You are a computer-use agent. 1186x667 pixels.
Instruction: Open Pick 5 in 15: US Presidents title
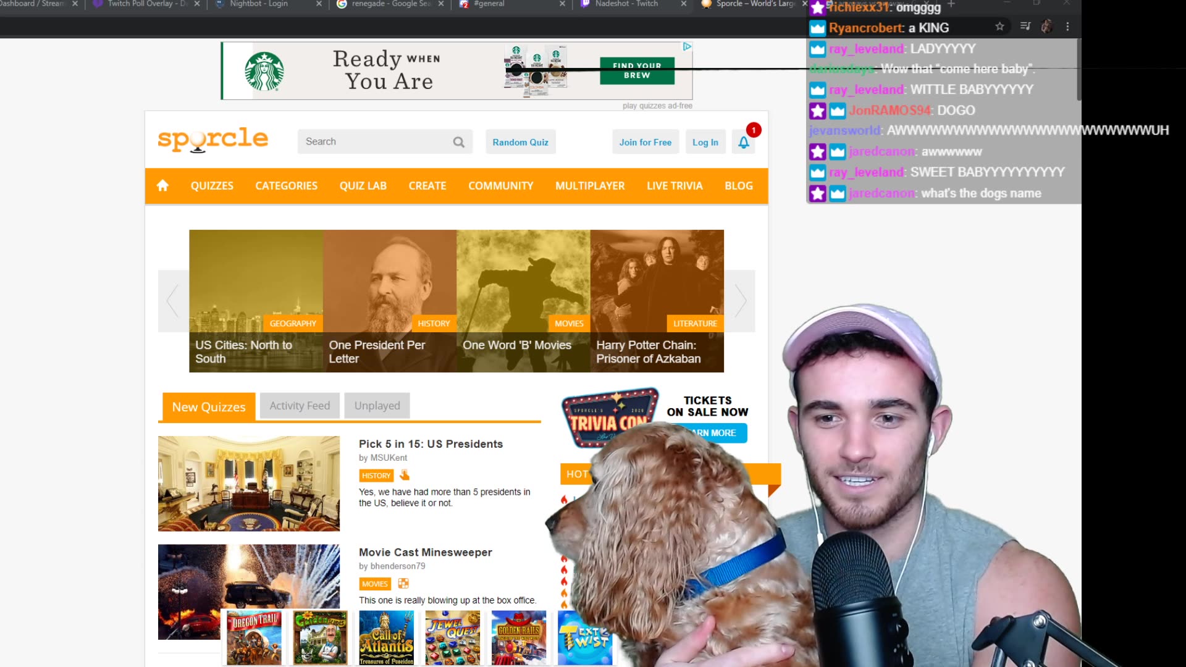pos(431,444)
